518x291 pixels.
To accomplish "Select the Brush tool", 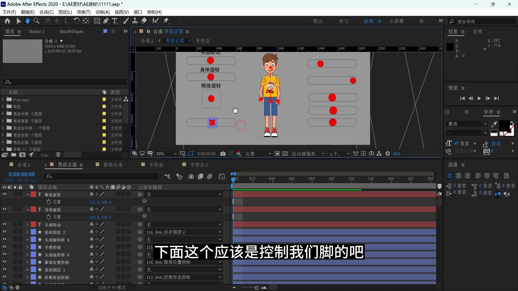I will (126, 21).
